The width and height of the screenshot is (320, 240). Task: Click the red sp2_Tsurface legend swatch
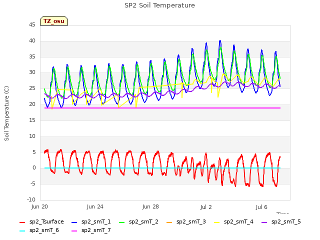click(x=22, y=222)
